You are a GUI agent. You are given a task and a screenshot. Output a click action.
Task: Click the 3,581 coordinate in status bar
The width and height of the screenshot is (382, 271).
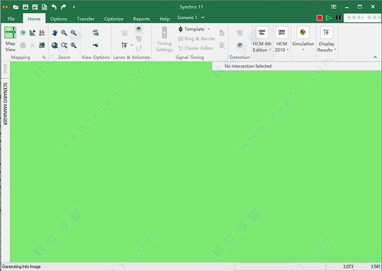point(376,267)
